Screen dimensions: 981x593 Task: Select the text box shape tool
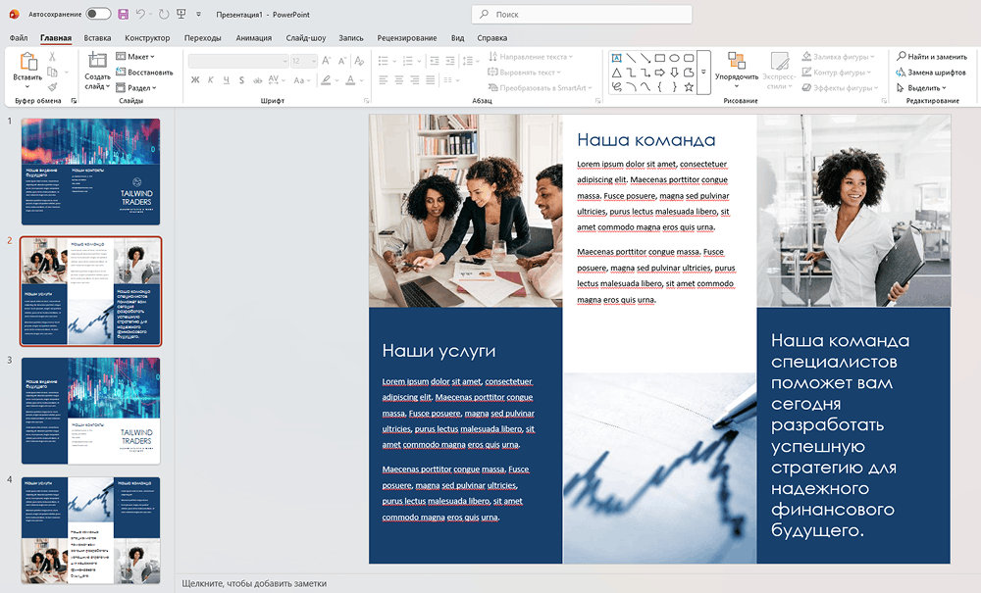[x=616, y=58]
